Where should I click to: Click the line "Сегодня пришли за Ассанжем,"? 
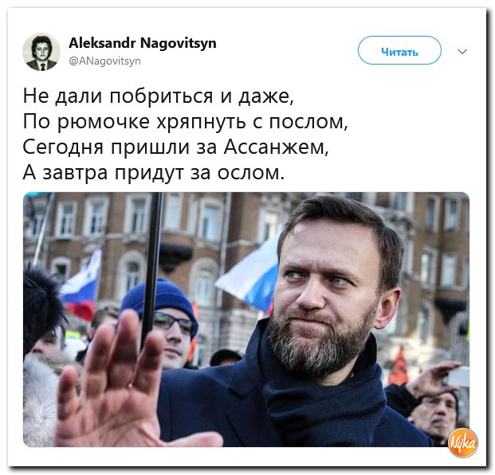pos(175,147)
